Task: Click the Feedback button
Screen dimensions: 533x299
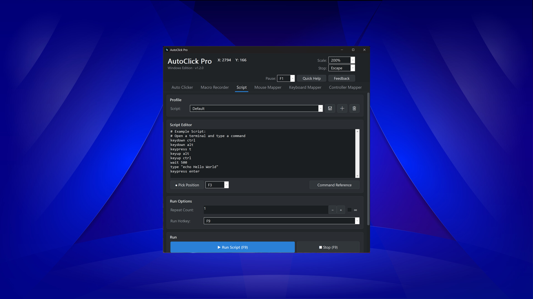Action: [341, 79]
